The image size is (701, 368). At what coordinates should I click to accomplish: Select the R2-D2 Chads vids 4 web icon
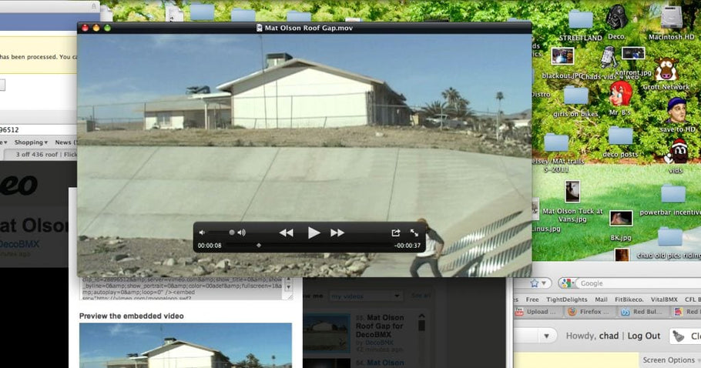coord(609,57)
